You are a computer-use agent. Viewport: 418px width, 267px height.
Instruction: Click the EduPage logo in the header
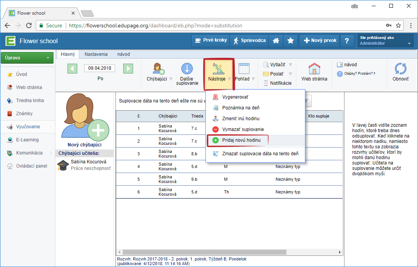(11, 41)
